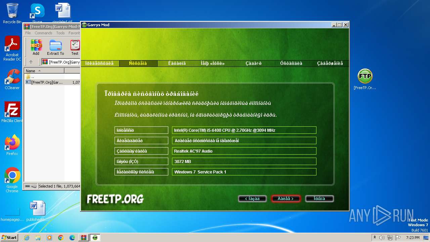430x242 pixels.
Task: Launch FileZilla Client from desktop
Action: click(x=12, y=112)
